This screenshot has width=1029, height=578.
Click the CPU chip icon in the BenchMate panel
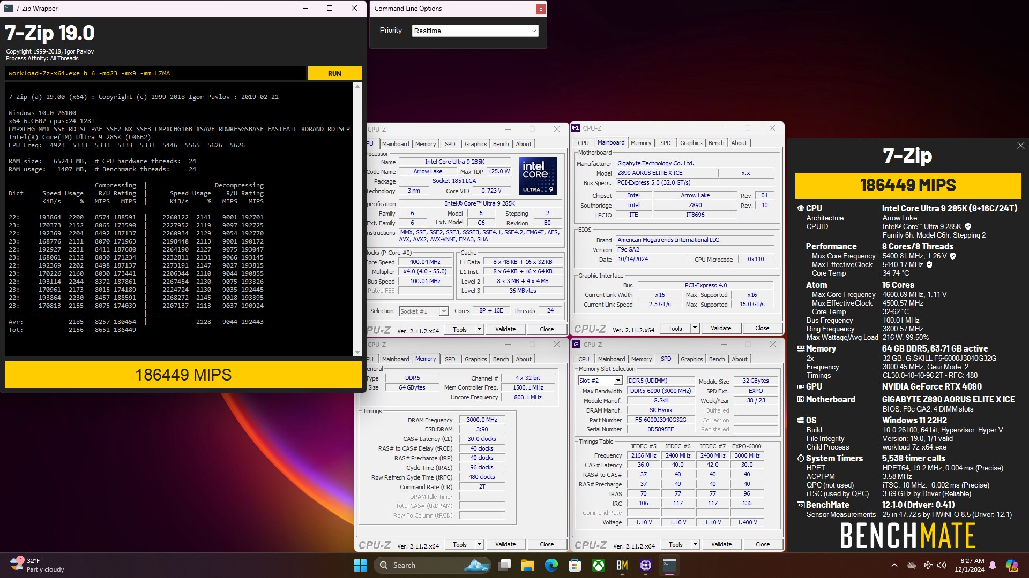point(801,209)
